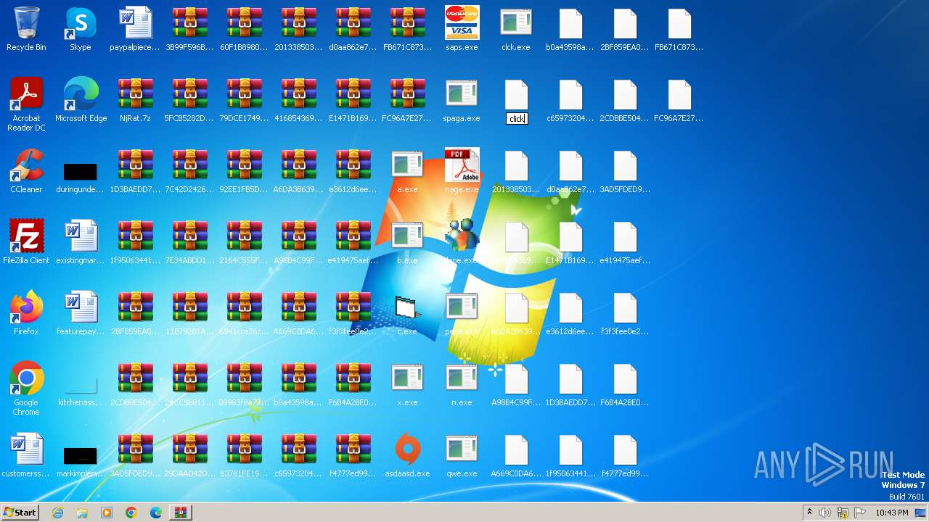
Task: Open the Start menu
Action: tap(20, 513)
